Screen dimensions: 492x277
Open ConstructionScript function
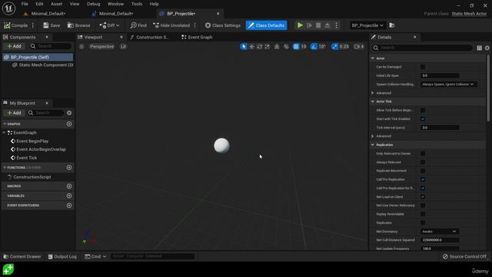click(x=29, y=177)
